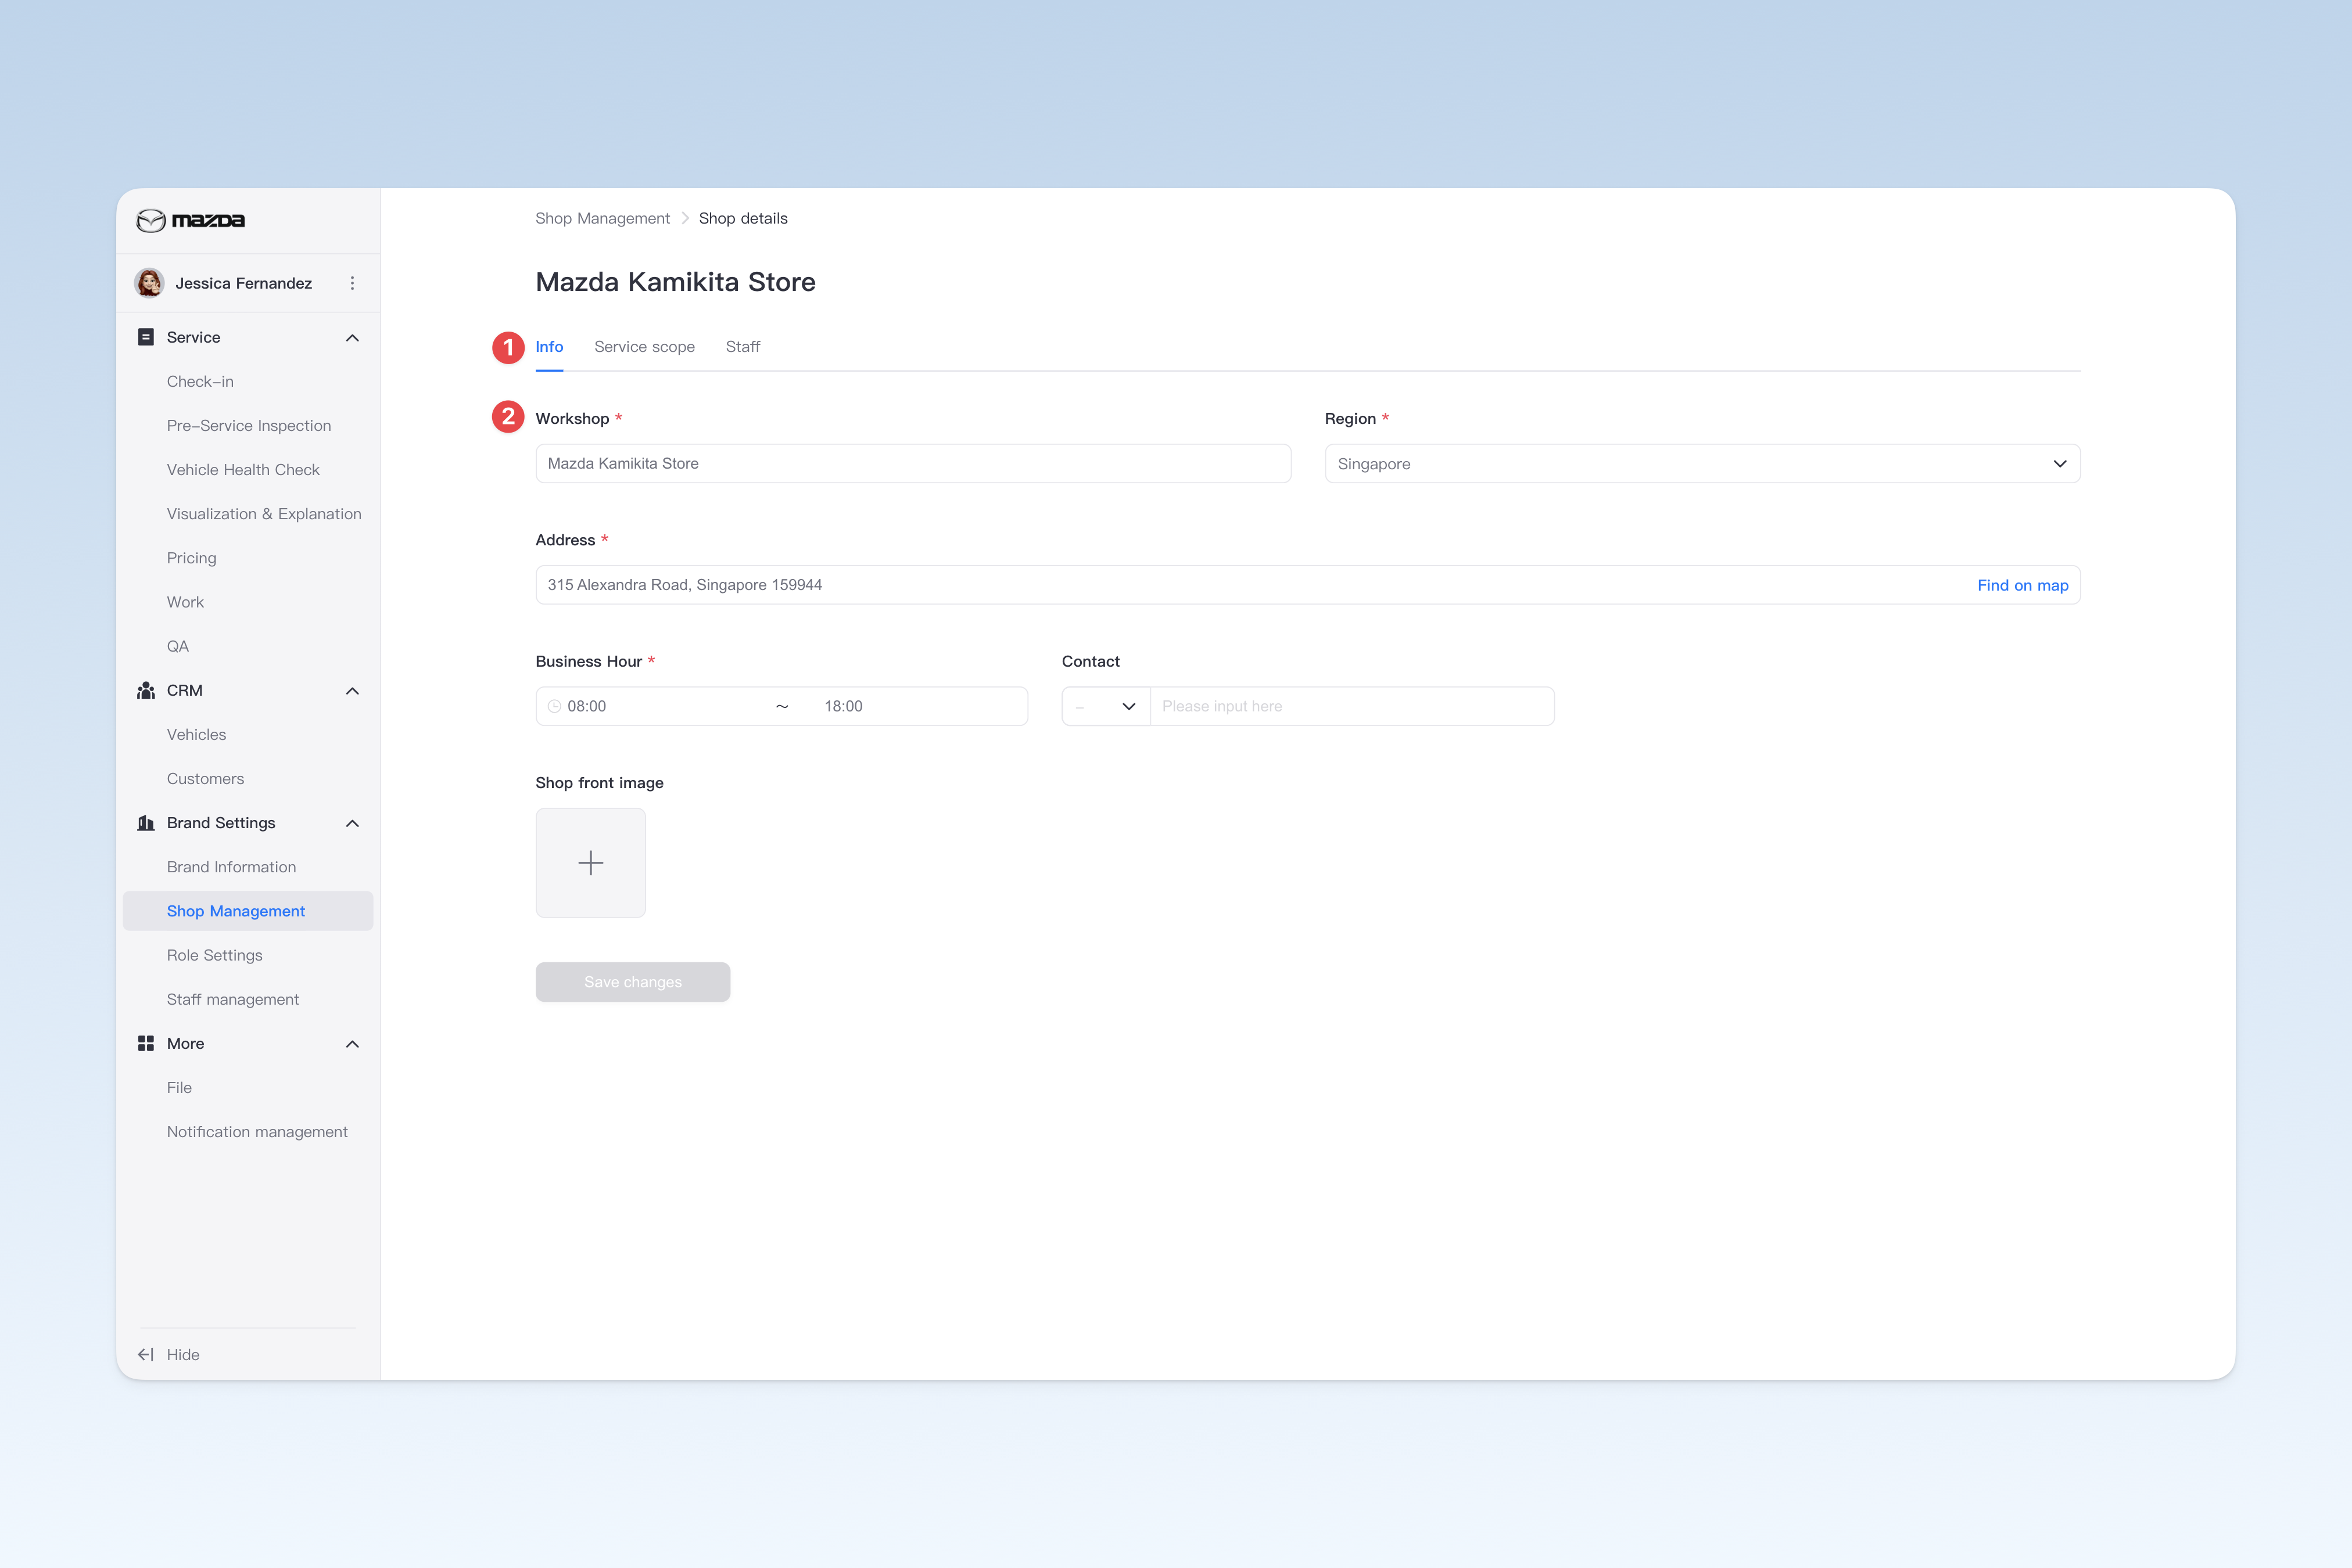
Task: Click the More grid icon
Action: click(x=146, y=1043)
